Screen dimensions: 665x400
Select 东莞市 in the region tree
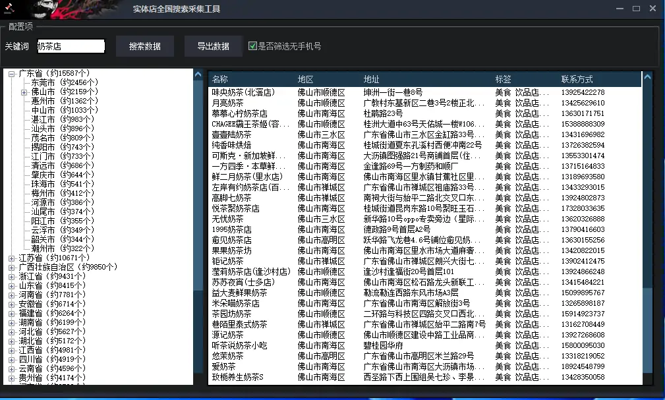coord(65,82)
